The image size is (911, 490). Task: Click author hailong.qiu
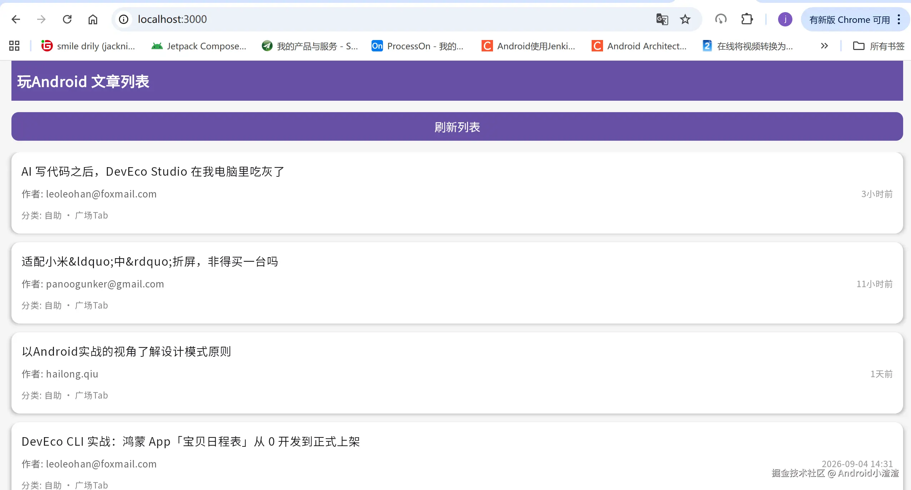pyautogui.click(x=72, y=374)
